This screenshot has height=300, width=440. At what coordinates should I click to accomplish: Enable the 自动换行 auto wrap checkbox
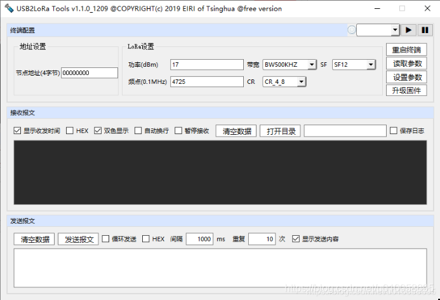[138, 131]
